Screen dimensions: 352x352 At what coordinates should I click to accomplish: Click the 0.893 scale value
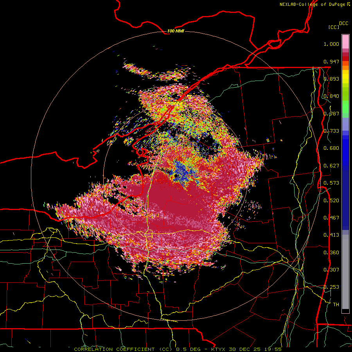point(331,79)
